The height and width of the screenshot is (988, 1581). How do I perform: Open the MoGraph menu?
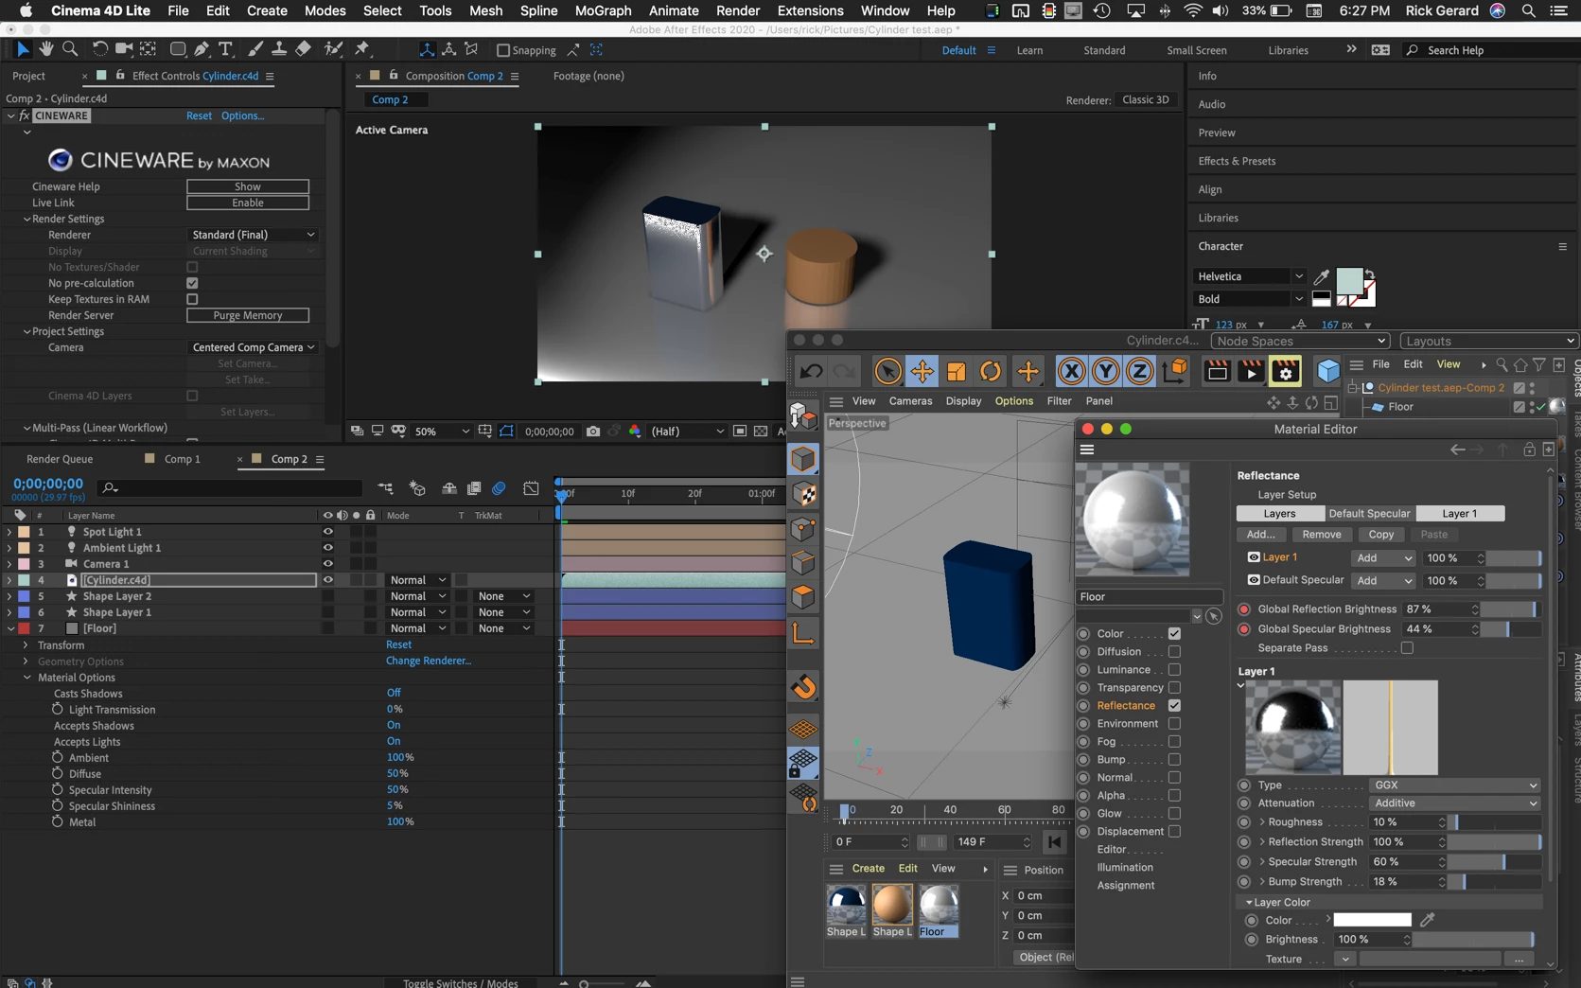(603, 10)
